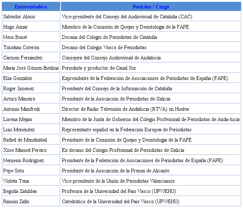Select the Neus Bonet row name
Screen dimensions: 243x208
(x=15, y=37)
